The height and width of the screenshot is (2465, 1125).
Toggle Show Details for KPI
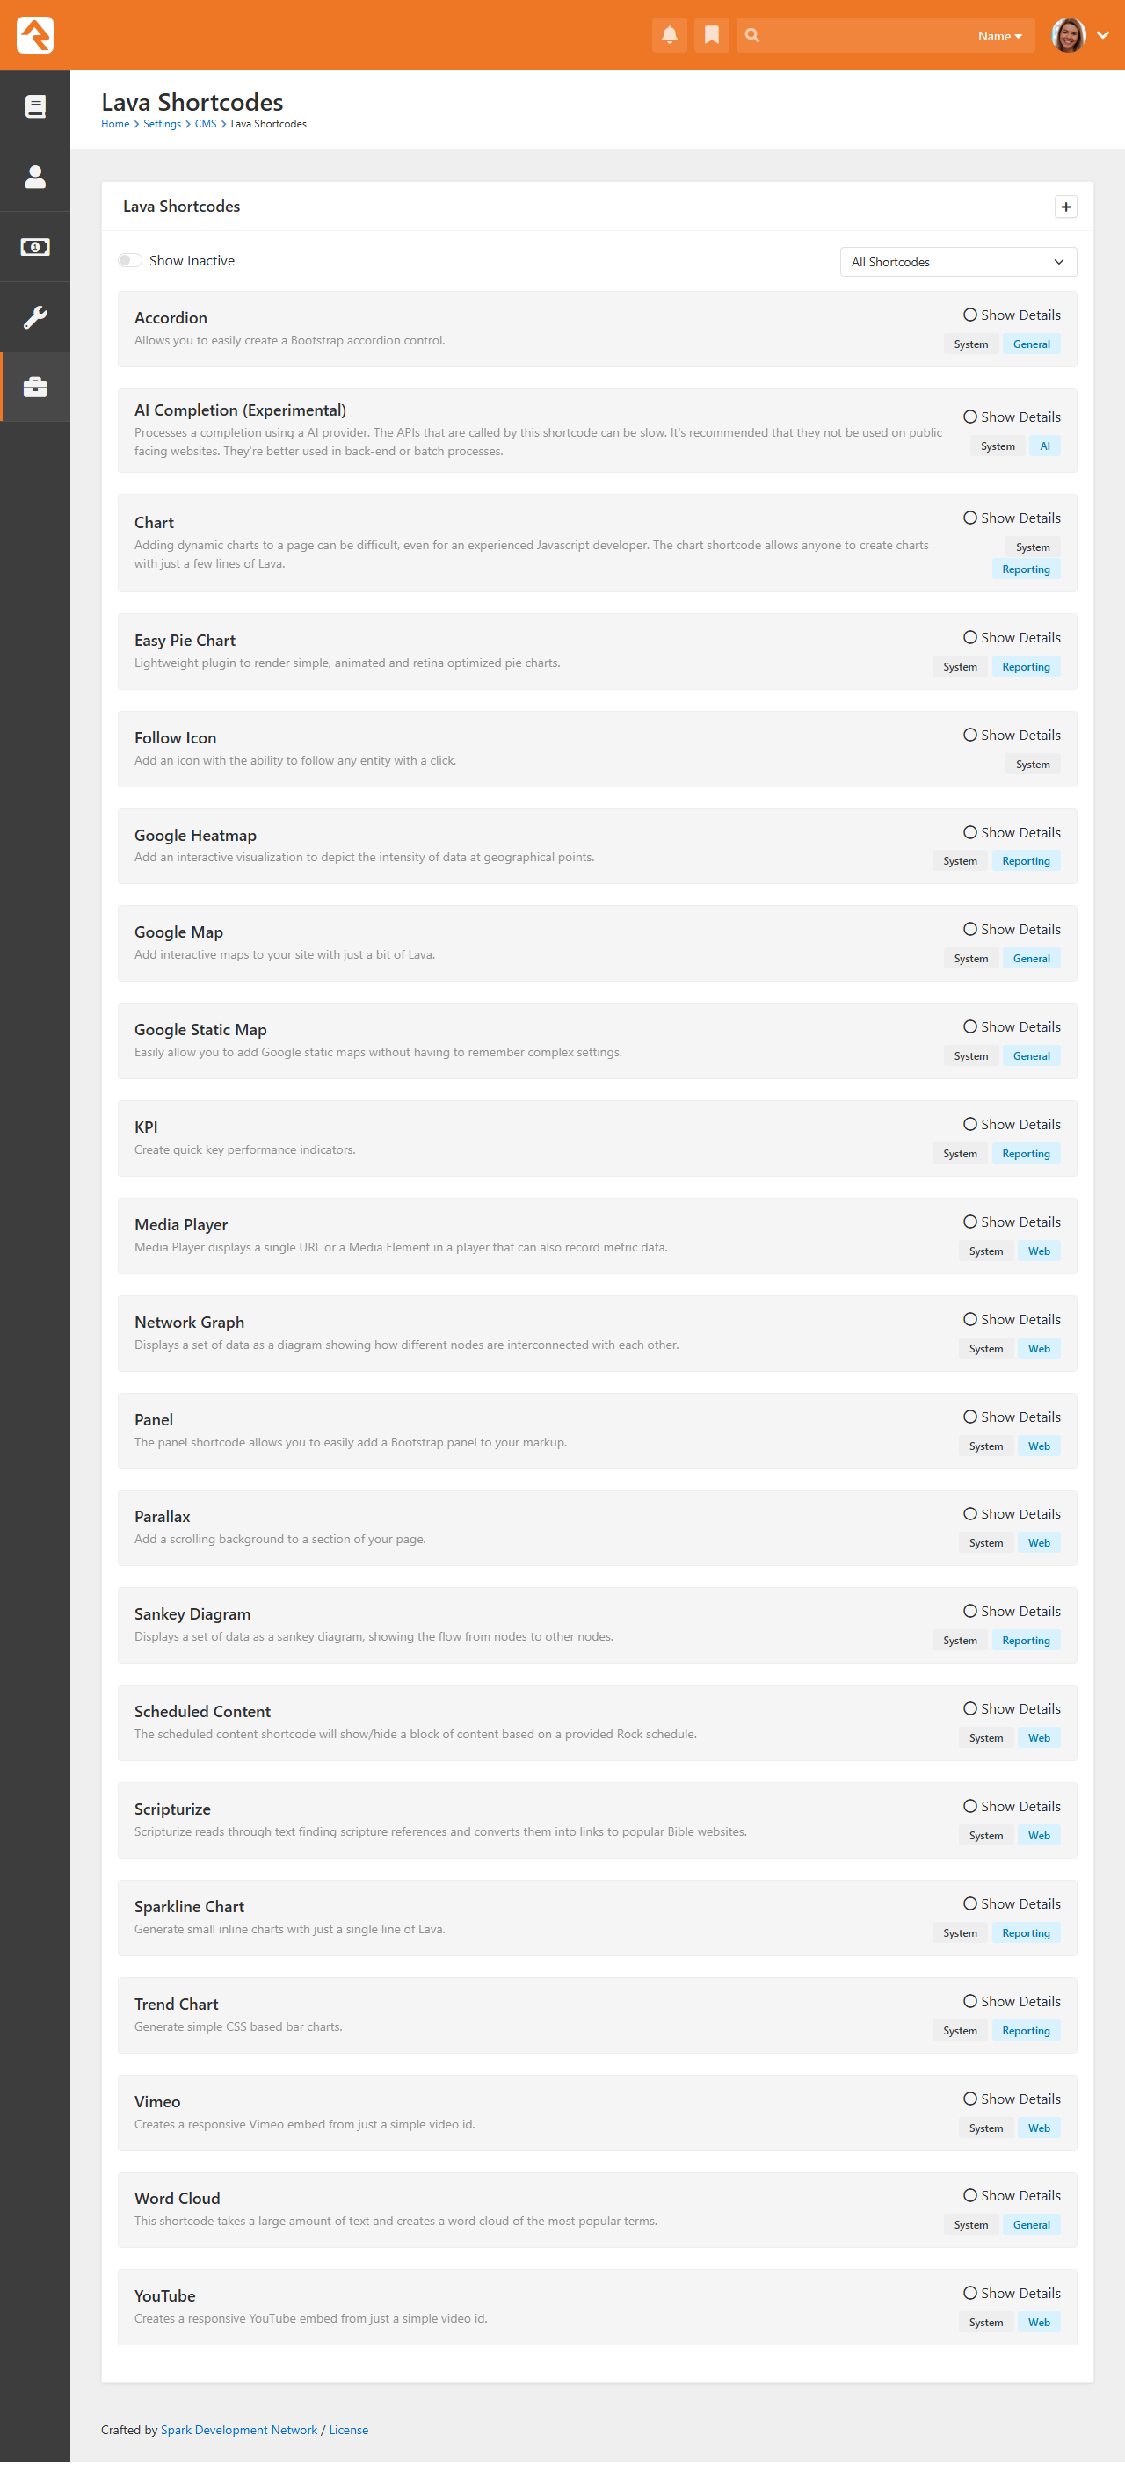[1011, 1124]
